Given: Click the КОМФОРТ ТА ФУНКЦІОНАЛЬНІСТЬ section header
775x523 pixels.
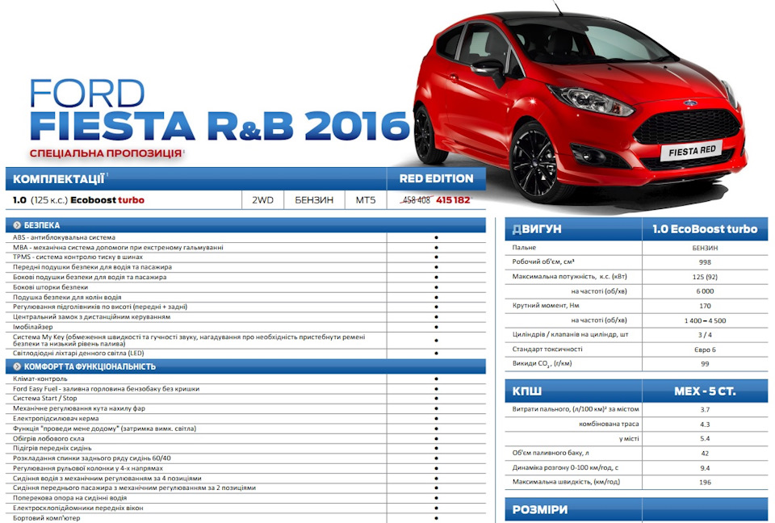Looking at the screenshot, I should tap(245, 366).
